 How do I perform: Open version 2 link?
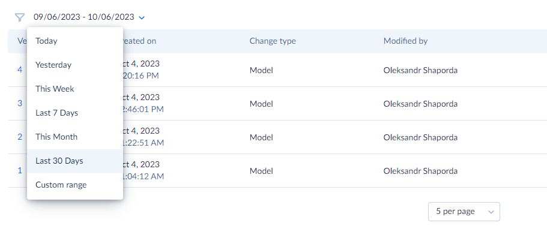coord(20,137)
